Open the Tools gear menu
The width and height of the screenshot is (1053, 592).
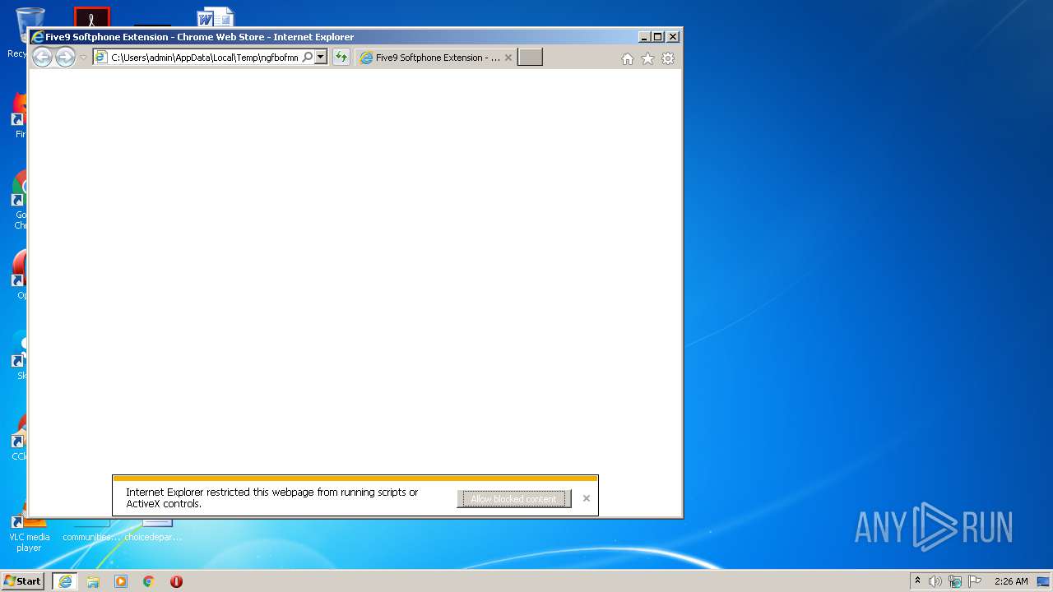click(668, 58)
